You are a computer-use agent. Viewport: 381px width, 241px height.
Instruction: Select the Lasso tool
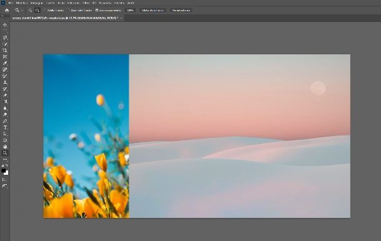pos(5,37)
